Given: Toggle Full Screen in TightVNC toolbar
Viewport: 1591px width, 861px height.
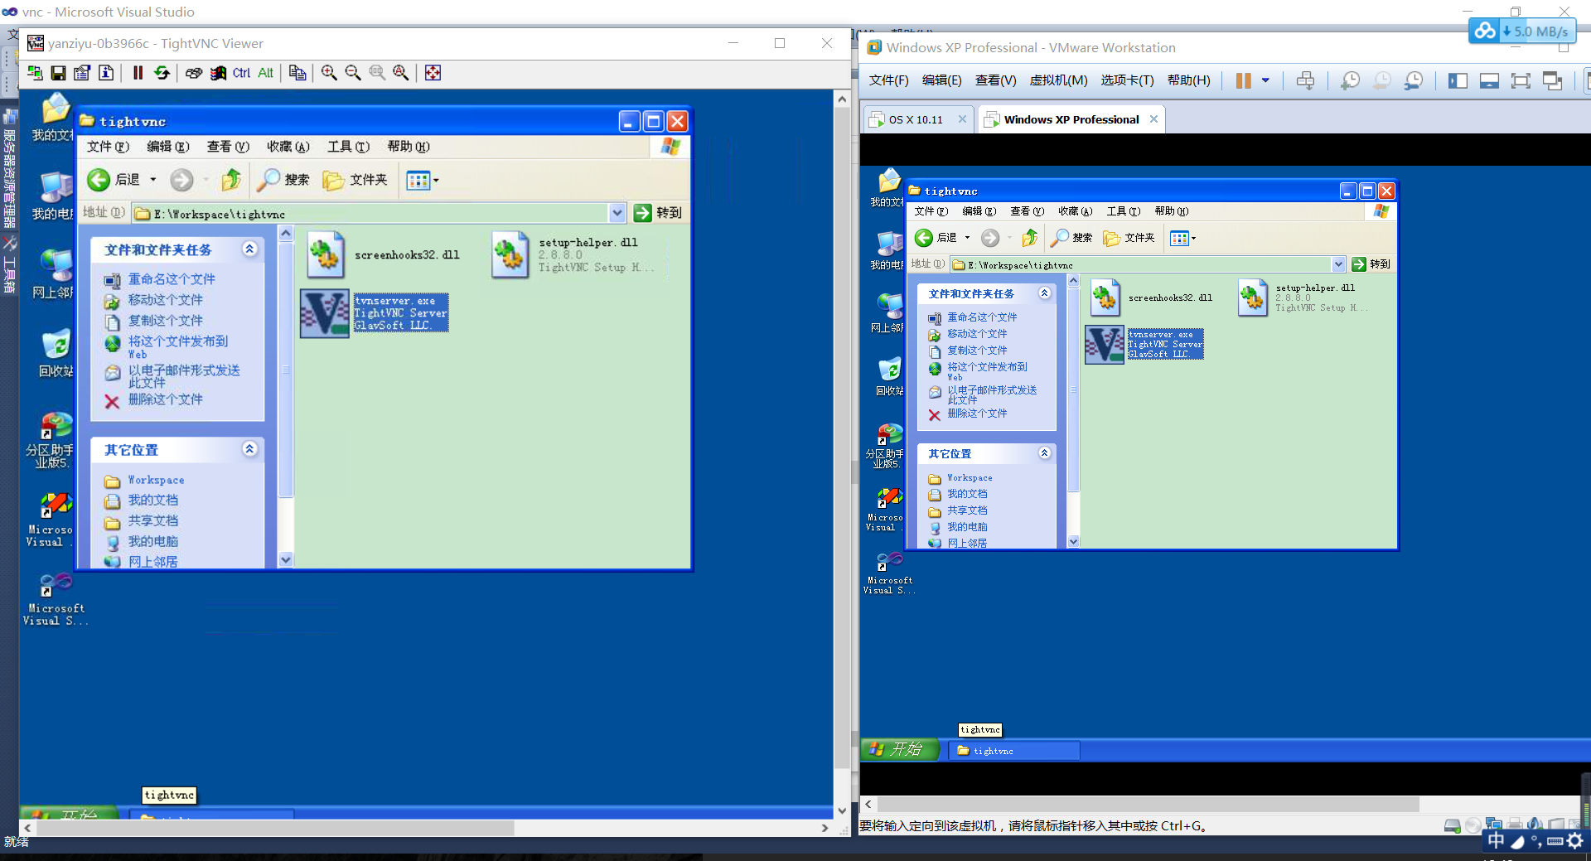Looking at the screenshot, I should click(433, 73).
